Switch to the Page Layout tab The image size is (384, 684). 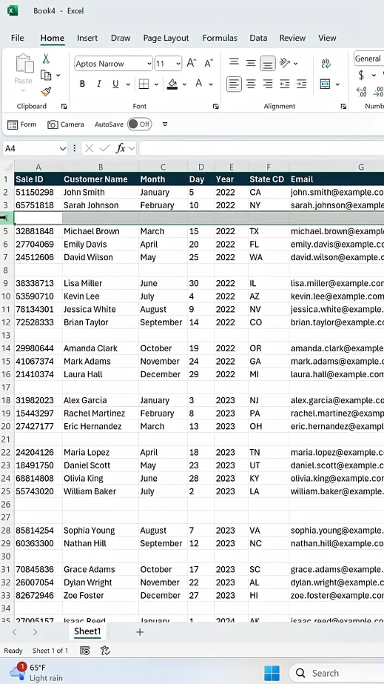tap(166, 38)
